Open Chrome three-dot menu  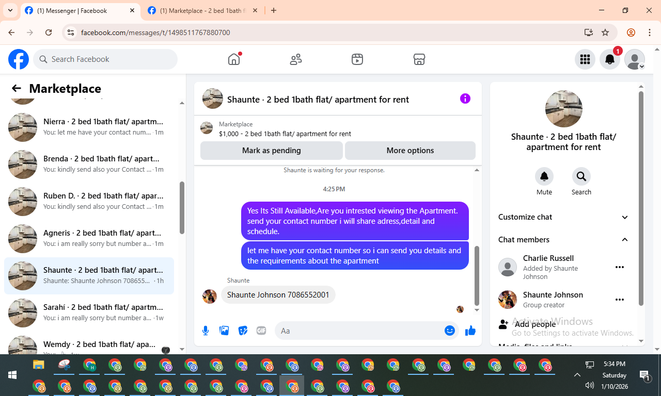[x=650, y=32]
